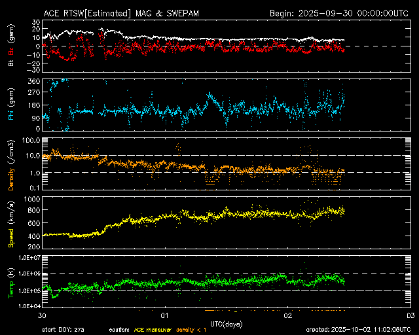Screen dimensions: 419x335
Task: Click the yellow ACE maneuver legend text
Action: (156, 330)
